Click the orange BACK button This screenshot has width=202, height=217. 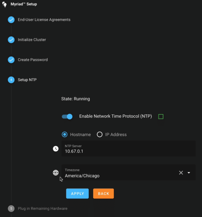[x=104, y=194]
